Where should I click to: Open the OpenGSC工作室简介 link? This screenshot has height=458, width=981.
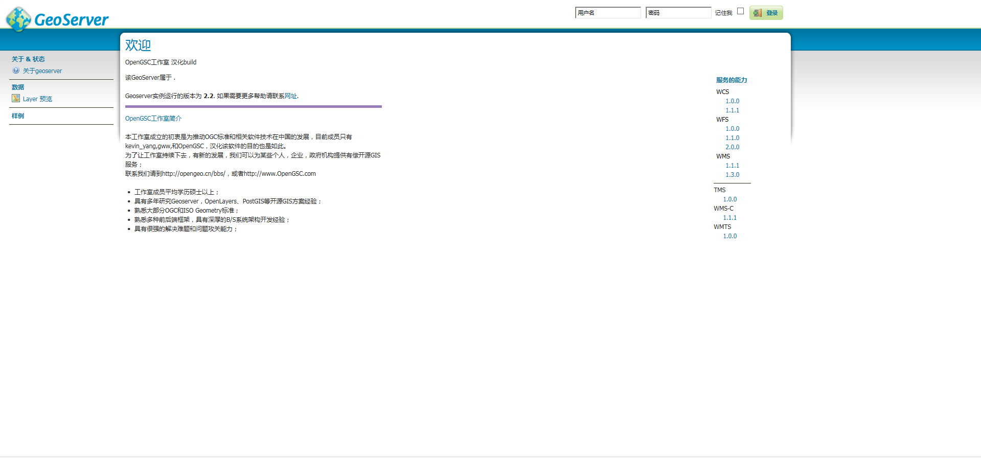(x=153, y=119)
